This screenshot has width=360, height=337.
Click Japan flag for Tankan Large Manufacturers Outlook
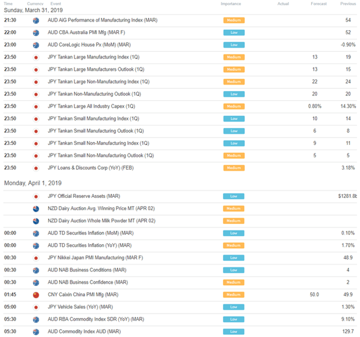[36, 70]
